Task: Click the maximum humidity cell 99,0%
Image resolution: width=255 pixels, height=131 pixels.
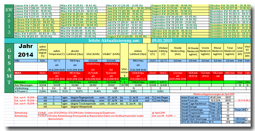Action: pos(42,73)
